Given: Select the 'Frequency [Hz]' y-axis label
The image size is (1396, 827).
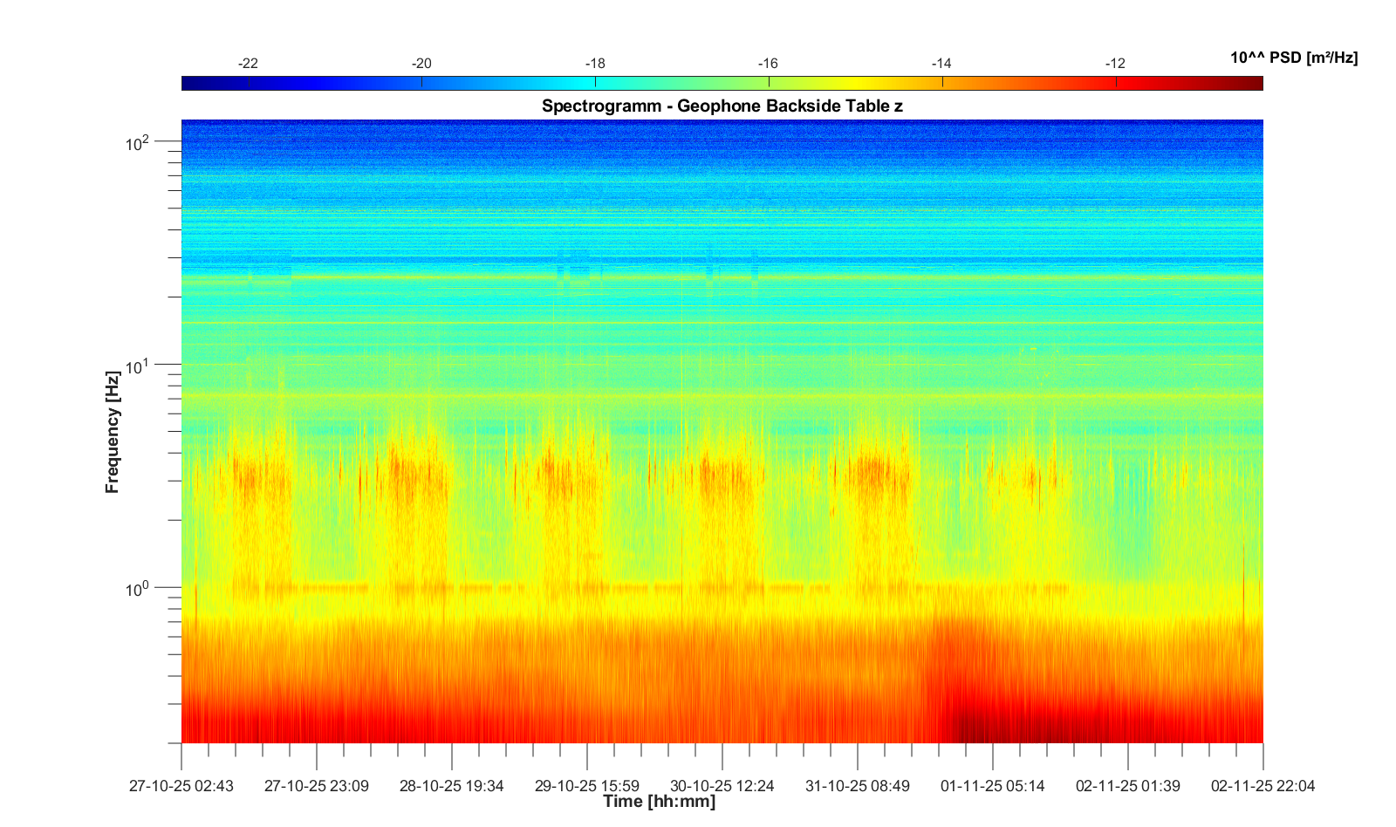Looking at the screenshot, I should [x=112, y=433].
